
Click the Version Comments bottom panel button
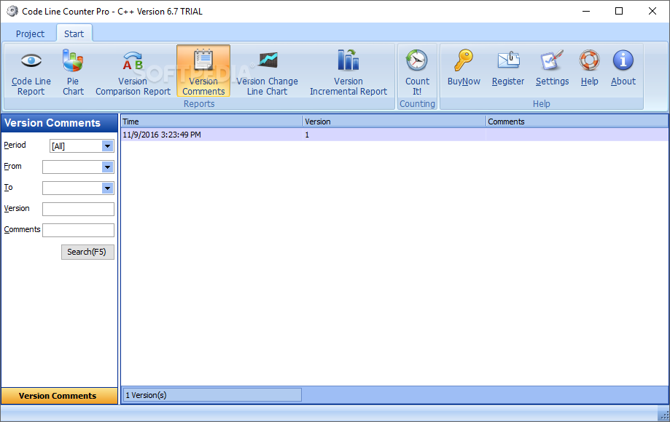click(x=59, y=396)
